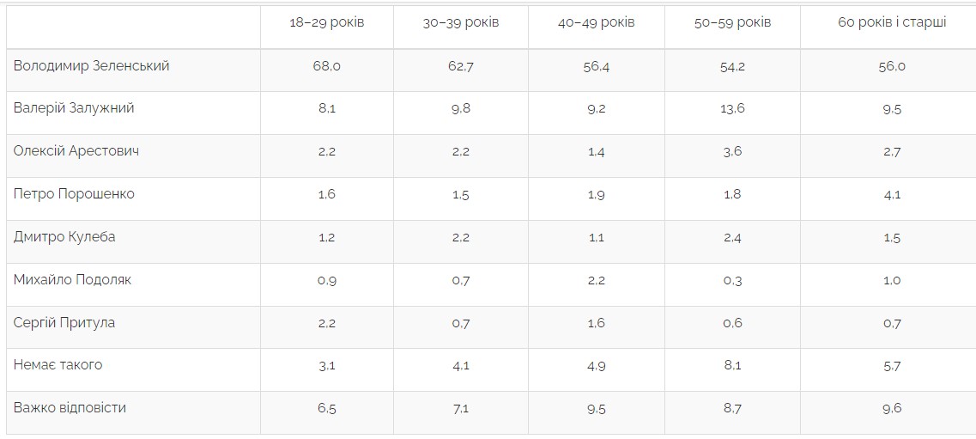Select the 62,7 cell in Зеленський row
Viewport: 976px width, 439px height.
point(460,66)
